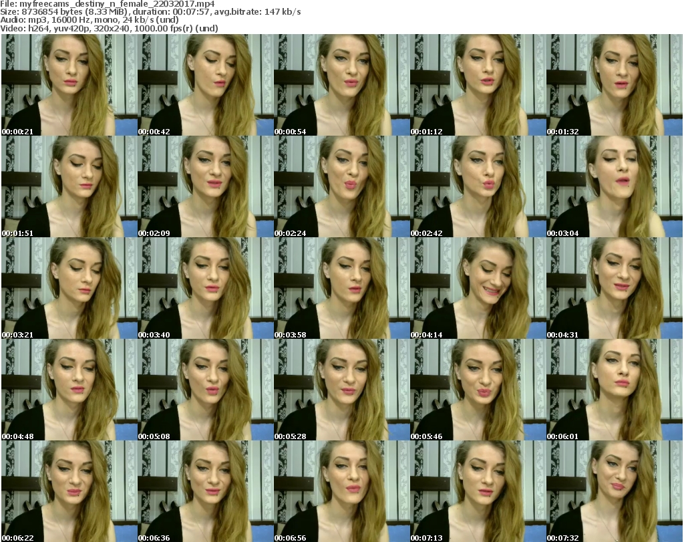Select the thumbnail at timestamp 00:06:22
The height and width of the screenshot is (542, 684).
point(69,491)
